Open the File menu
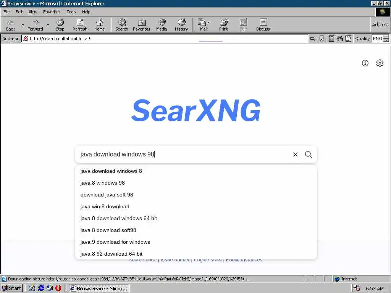 click(6, 12)
